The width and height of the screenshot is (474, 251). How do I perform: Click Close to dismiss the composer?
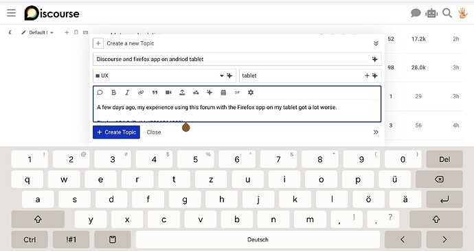pos(154,132)
